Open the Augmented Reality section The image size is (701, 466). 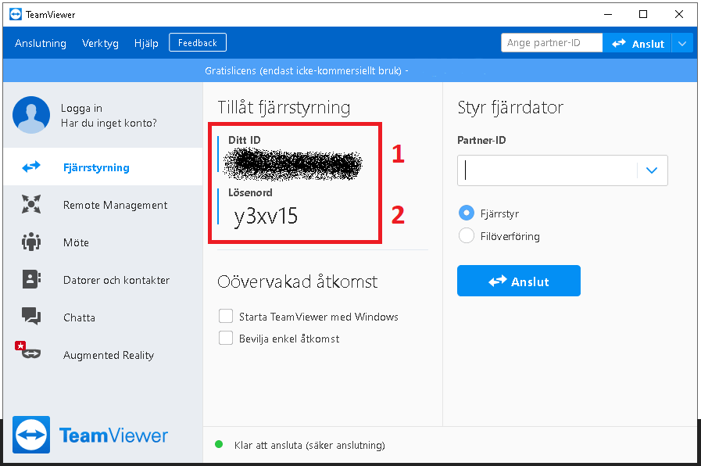[x=103, y=355]
